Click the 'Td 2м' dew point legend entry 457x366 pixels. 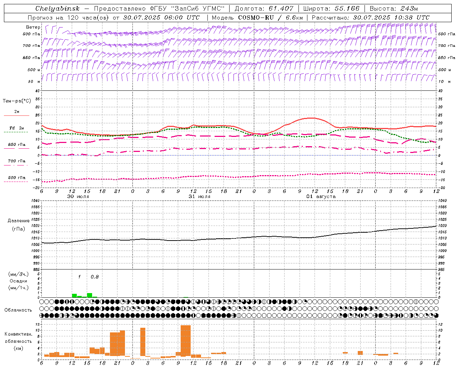click(x=16, y=128)
